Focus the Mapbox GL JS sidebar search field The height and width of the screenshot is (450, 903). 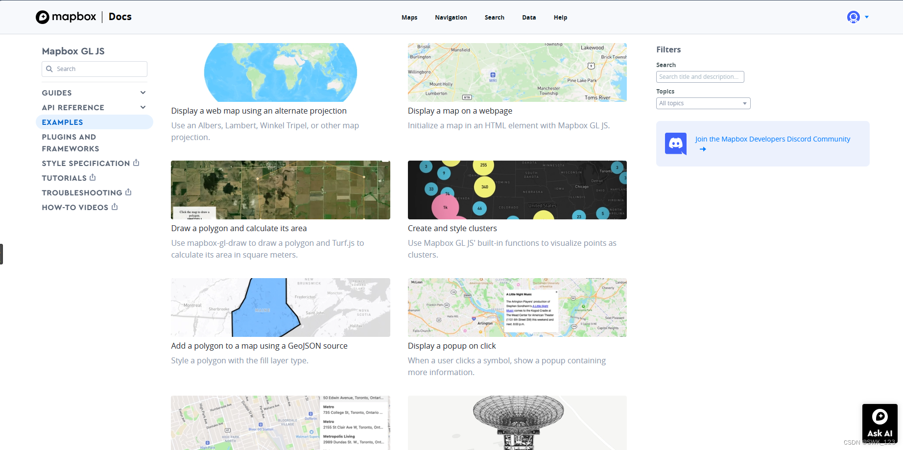(95, 69)
